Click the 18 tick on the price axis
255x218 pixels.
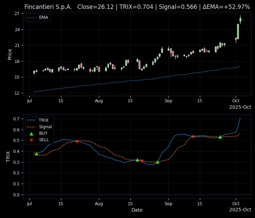(x=17, y=61)
